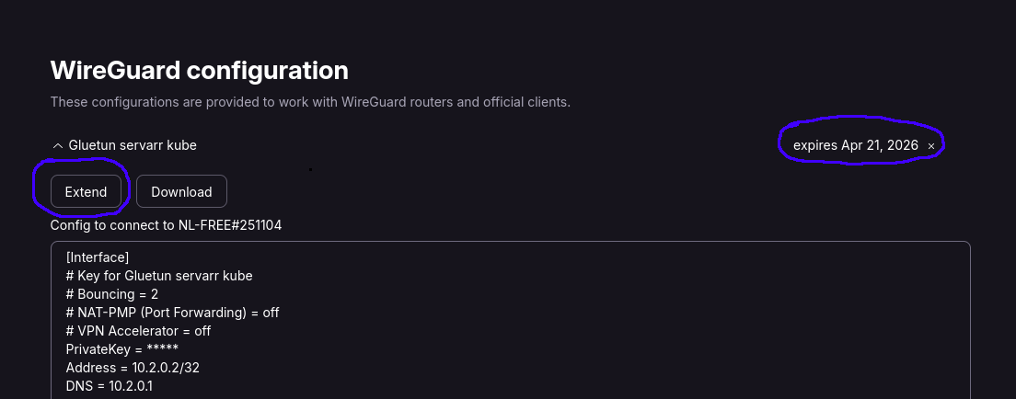
Task: Click the WireGuard configuration heading
Action: 200,71
